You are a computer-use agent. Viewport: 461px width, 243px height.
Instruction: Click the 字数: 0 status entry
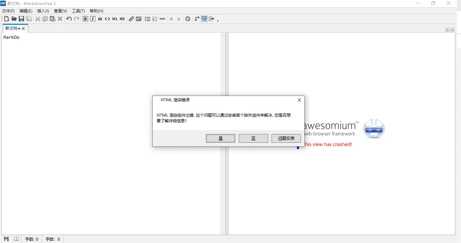[x=32, y=239]
